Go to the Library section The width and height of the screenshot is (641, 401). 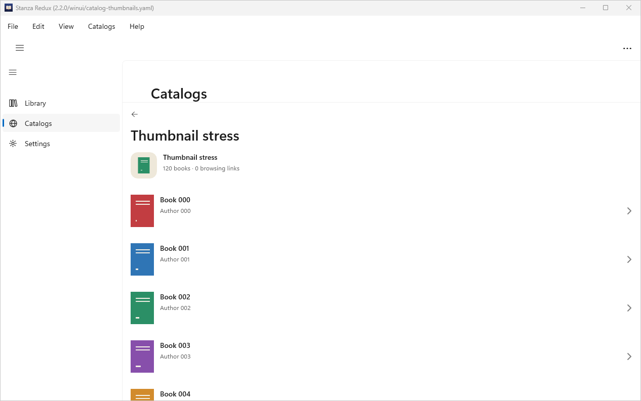click(61, 103)
